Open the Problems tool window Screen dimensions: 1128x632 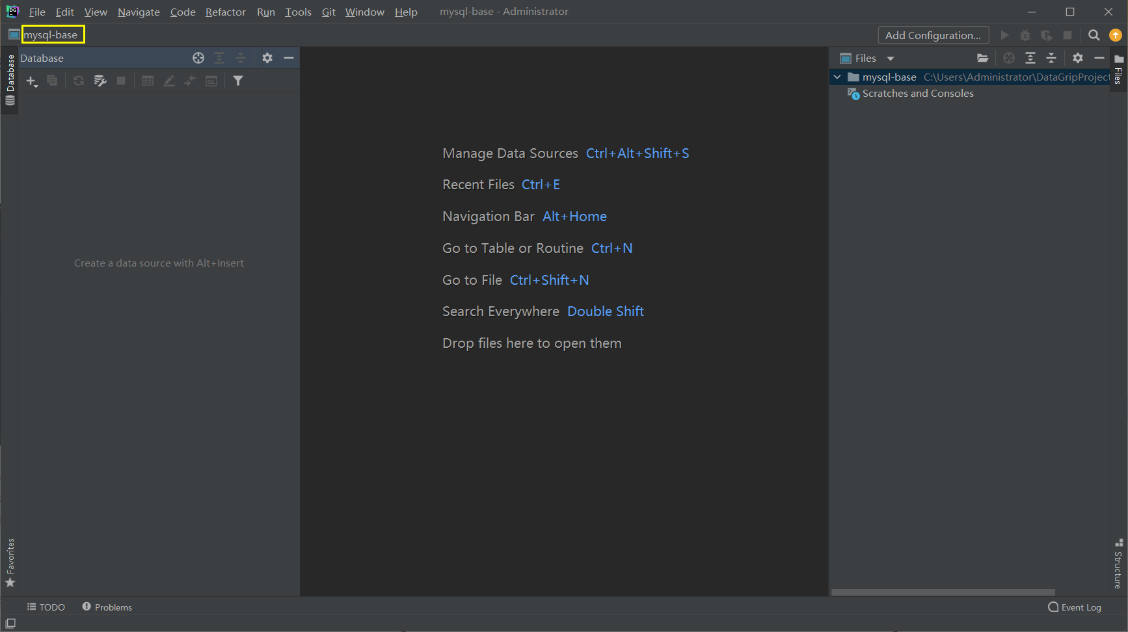(x=107, y=607)
